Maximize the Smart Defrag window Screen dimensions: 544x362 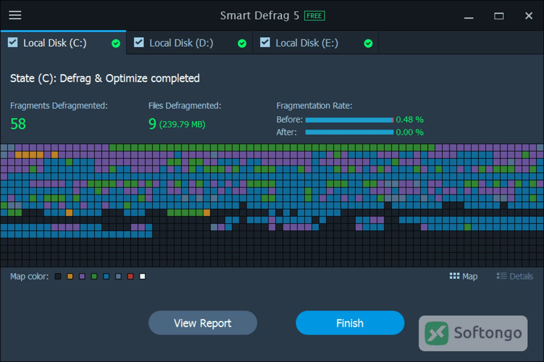coord(499,16)
